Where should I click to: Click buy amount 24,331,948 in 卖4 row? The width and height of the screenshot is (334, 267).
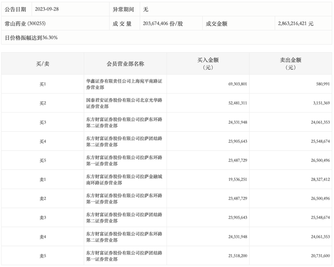238,237
